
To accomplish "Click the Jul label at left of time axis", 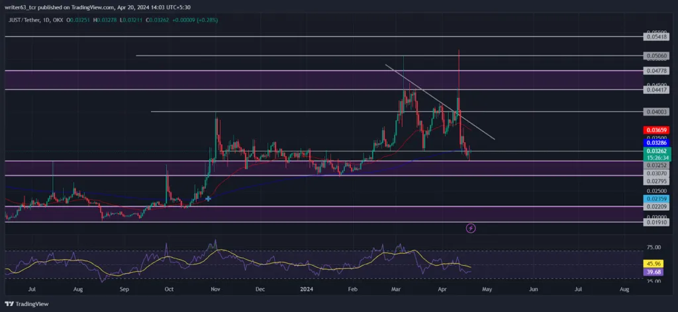I will coord(31,289).
